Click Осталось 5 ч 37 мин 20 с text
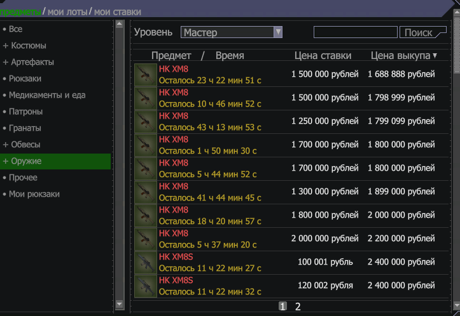 coord(207,244)
